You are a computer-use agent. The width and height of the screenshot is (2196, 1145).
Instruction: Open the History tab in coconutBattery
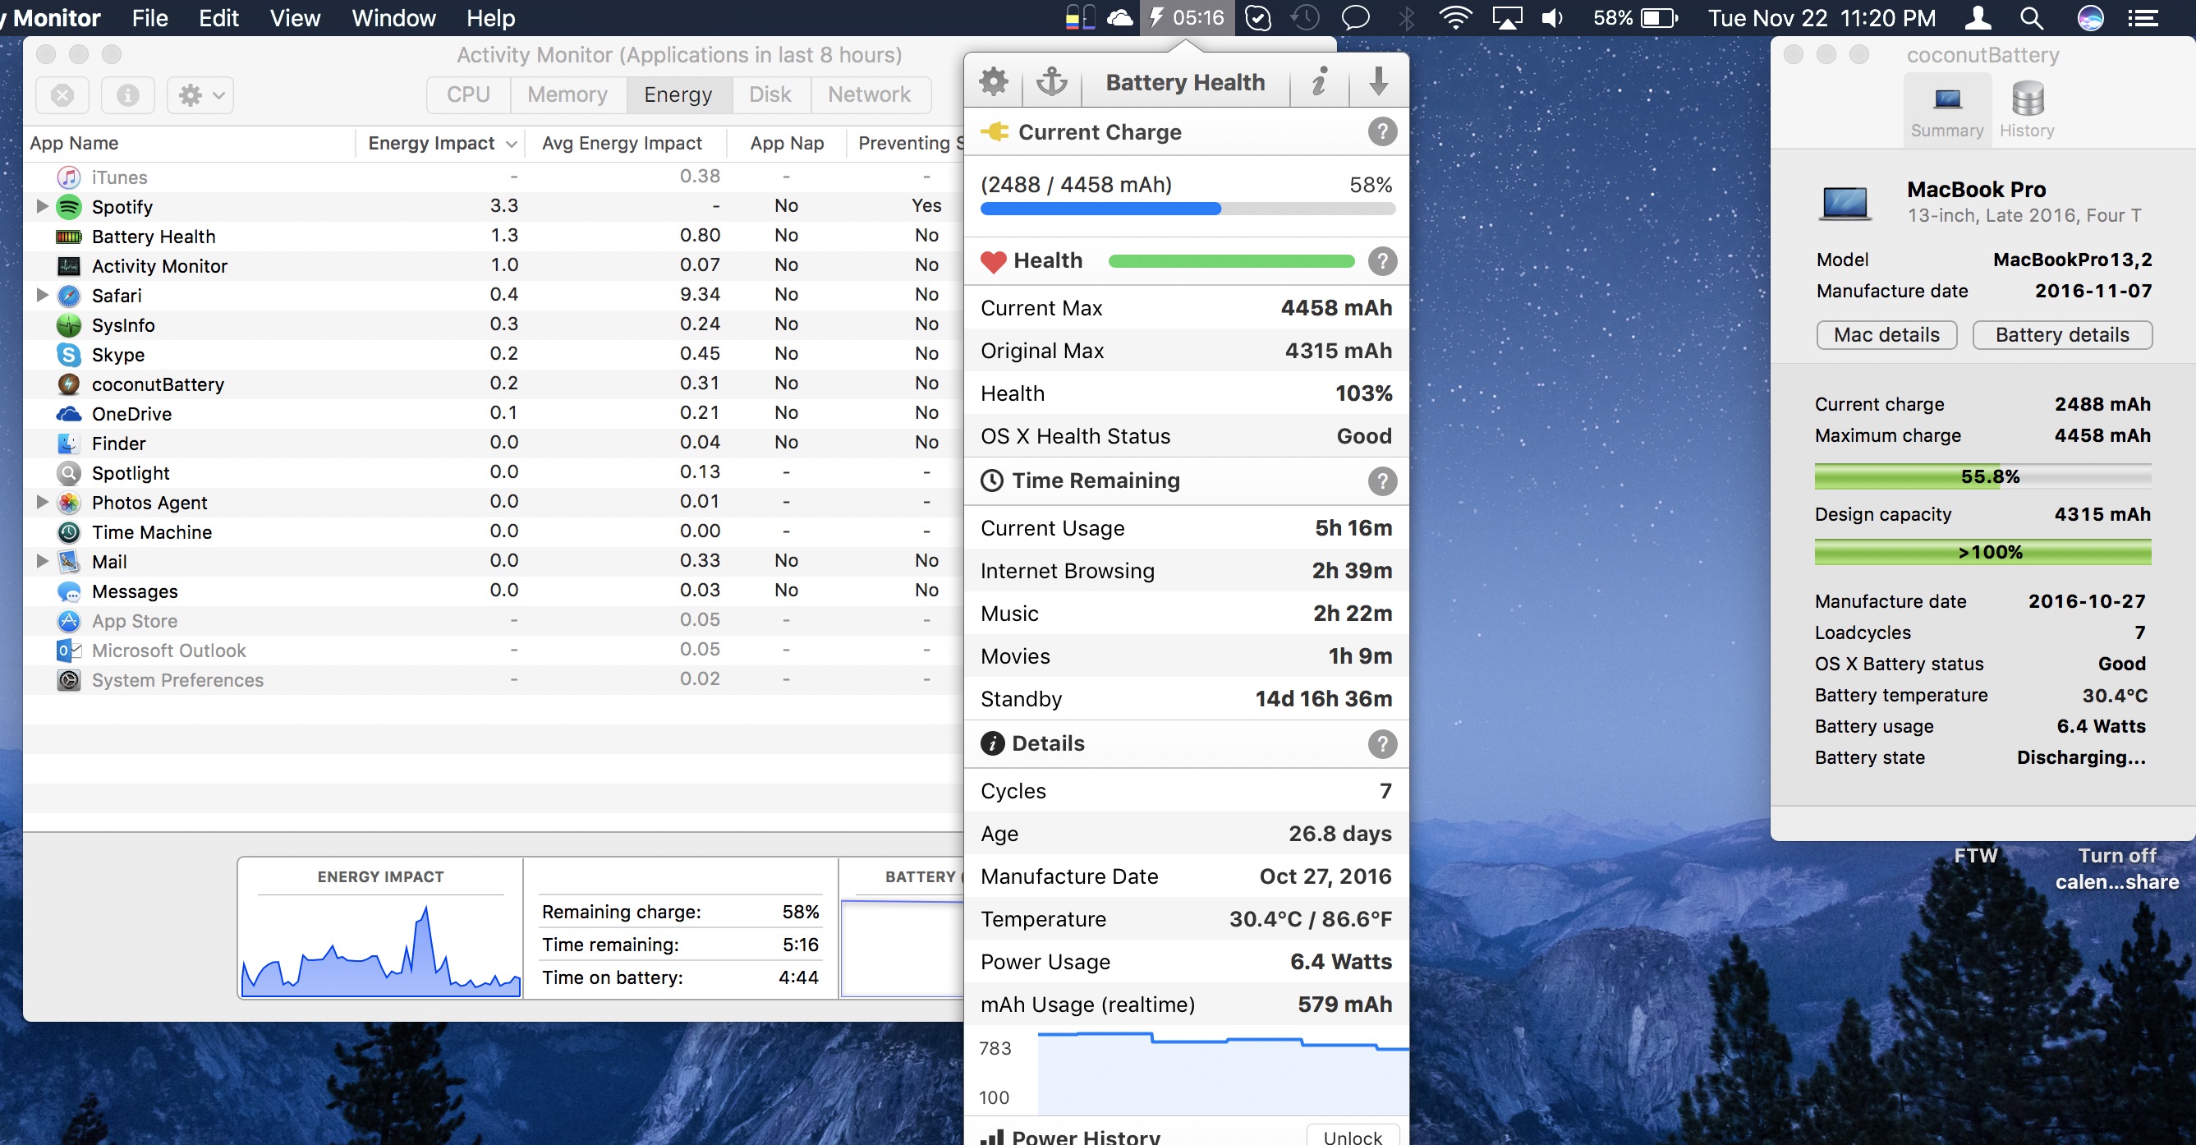[2026, 110]
